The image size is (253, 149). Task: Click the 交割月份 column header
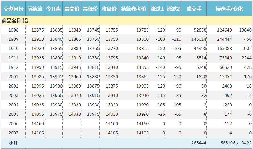click(x=13, y=9)
